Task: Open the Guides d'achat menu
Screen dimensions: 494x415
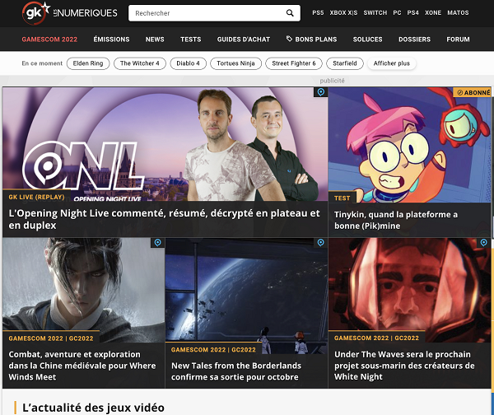Action: coord(243,40)
